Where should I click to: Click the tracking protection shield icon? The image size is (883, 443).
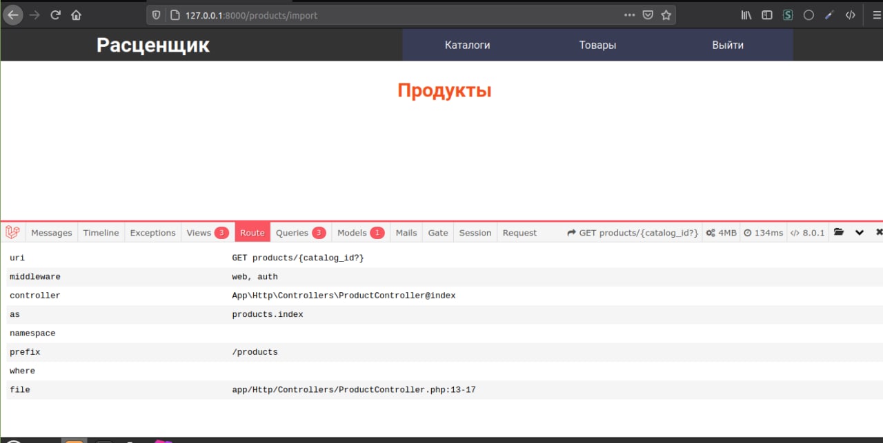coord(157,14)
